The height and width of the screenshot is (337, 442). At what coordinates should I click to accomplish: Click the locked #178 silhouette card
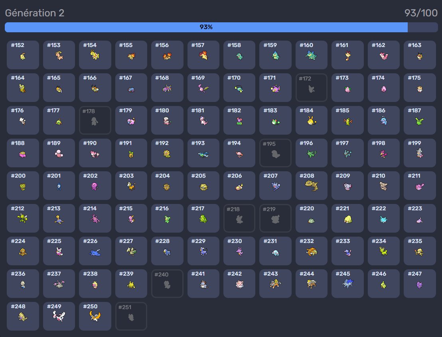95,120
